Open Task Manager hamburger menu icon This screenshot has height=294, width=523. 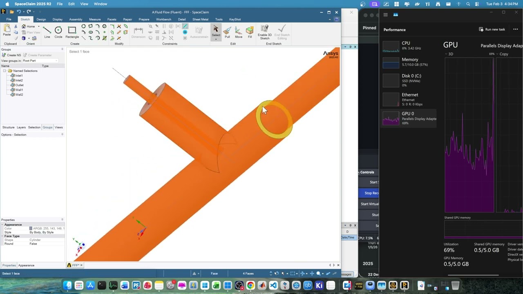[385, 15]
